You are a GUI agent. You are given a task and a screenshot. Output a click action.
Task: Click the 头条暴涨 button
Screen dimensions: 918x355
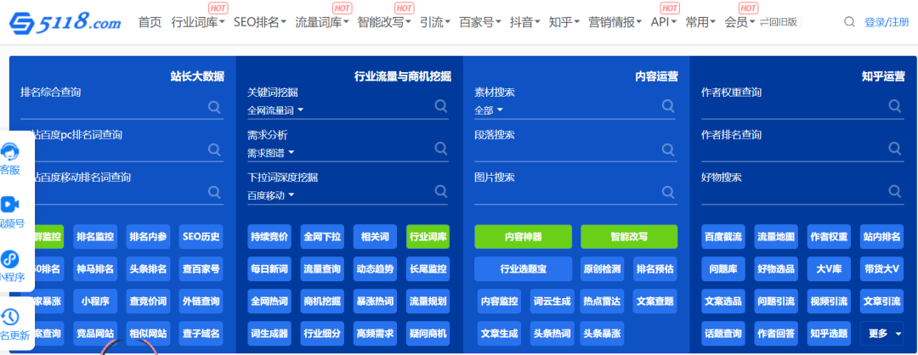(x=602, y=334)
